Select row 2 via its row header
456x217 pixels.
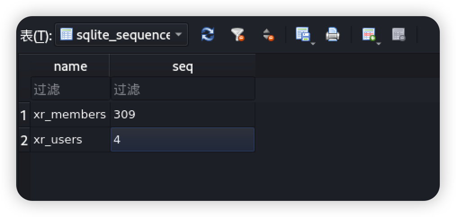coord(24,140)
